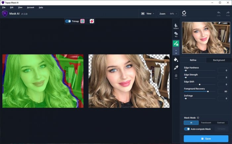The height and width of the screenshot is (144, 232).
Task: Toggle the Trimap switch
Action: point(68,21)
